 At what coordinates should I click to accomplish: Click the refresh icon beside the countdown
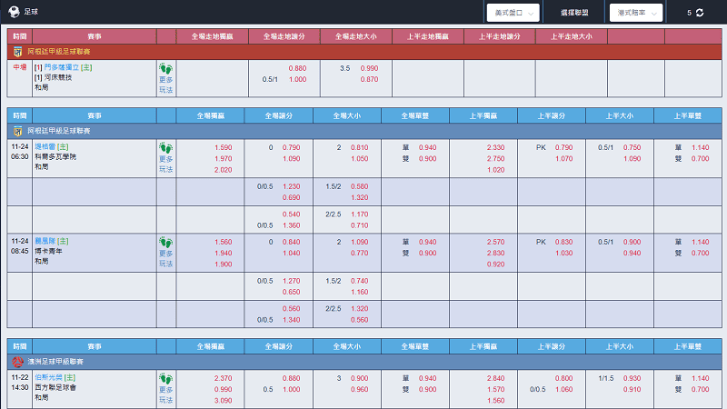[x=700, y=13]
